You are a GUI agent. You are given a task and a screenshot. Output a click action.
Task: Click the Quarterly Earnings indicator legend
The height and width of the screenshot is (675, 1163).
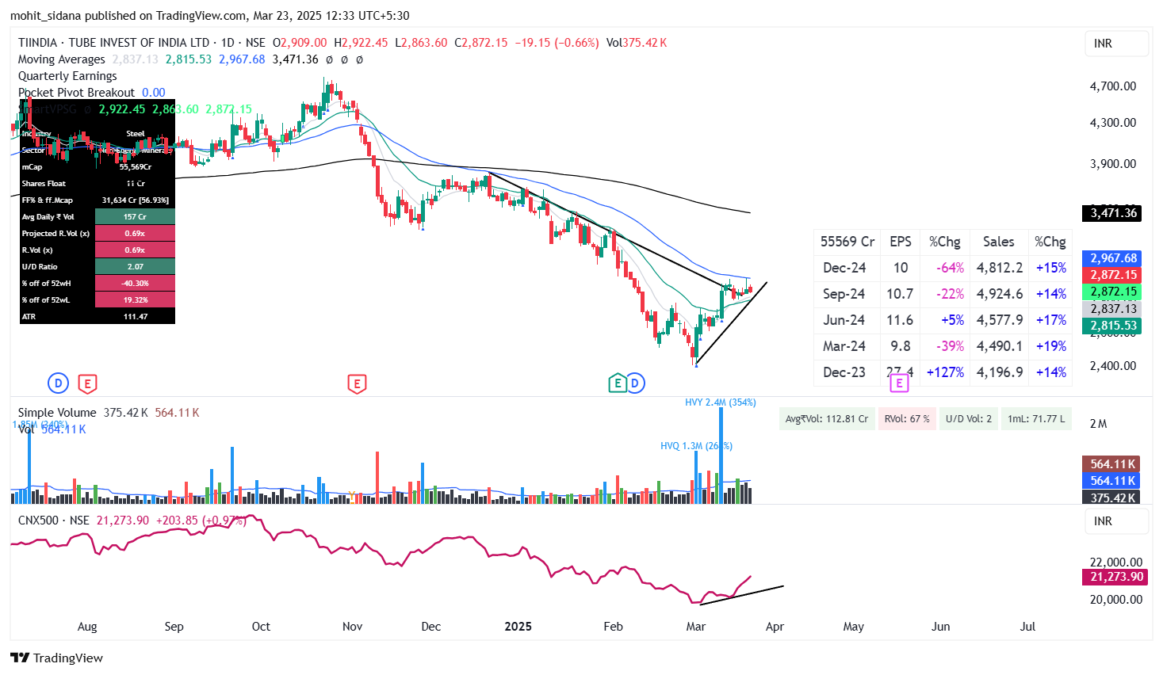67,76
